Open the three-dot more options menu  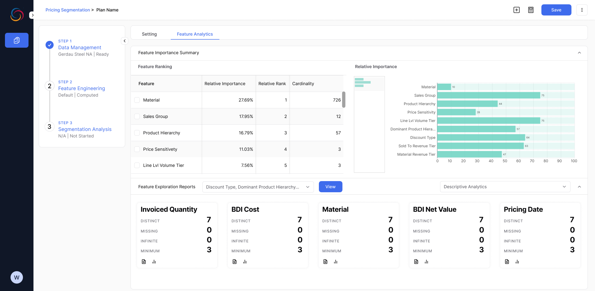click(x=582, y=10)
